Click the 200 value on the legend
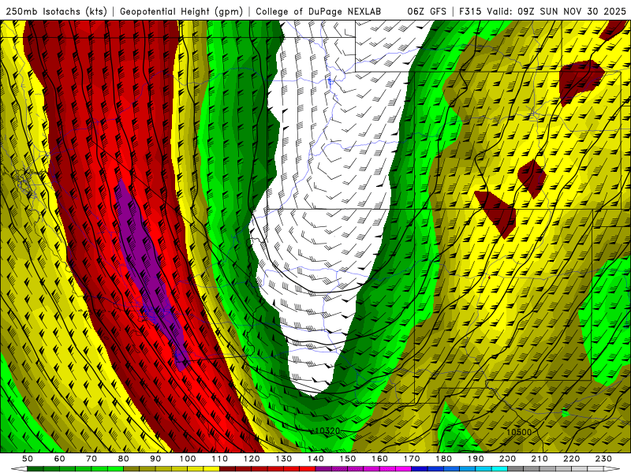 pyautogui.click(x=508, y=459)
